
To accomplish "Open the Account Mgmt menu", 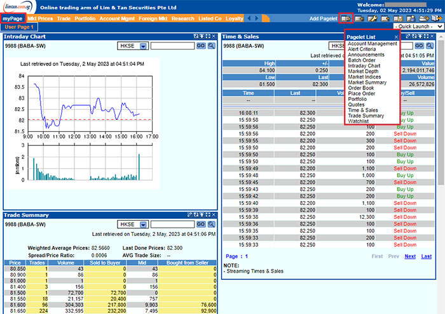I will coord(117,18).
